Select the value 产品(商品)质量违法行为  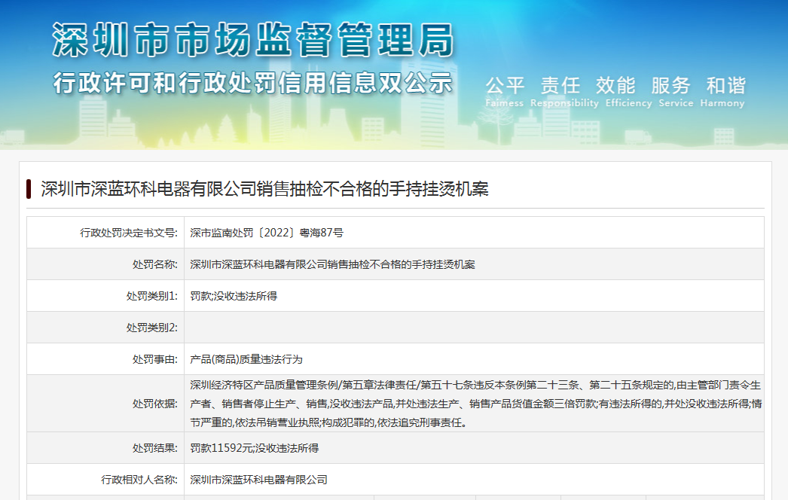pos(246,359)
